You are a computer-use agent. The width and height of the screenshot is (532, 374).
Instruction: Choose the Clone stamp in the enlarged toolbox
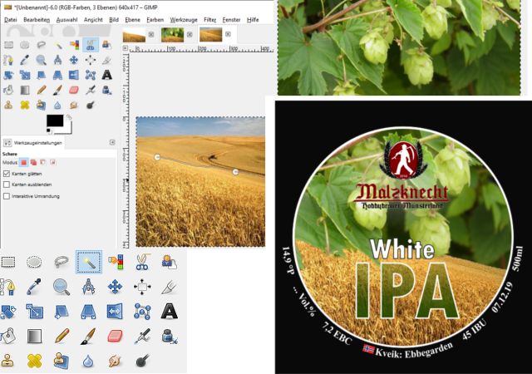[x=7, y=361]
